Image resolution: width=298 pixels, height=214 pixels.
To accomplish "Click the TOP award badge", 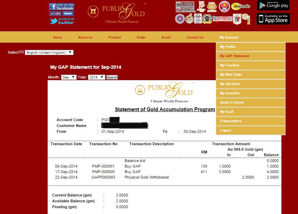I will (237, 19).
